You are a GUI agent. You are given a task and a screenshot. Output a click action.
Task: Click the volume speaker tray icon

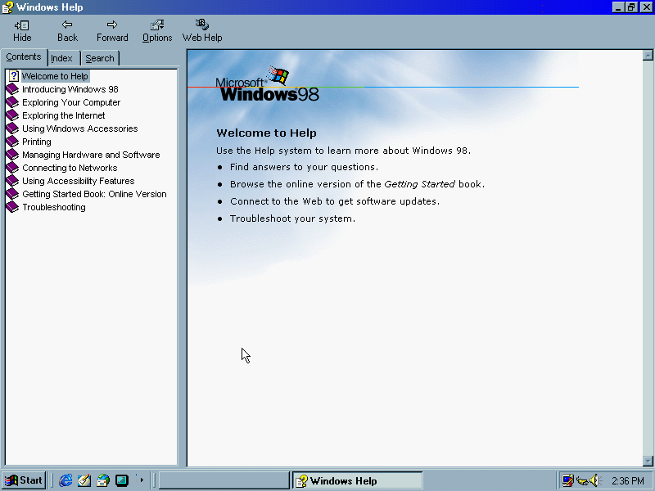[x=594, y=480]
